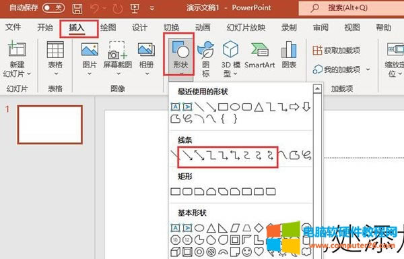Screen dimensions: 404x259
Task: Click the Redo icon in the title bar
Action: point(118,9)
